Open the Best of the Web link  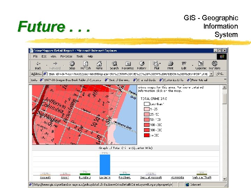[x=117, y=80]
